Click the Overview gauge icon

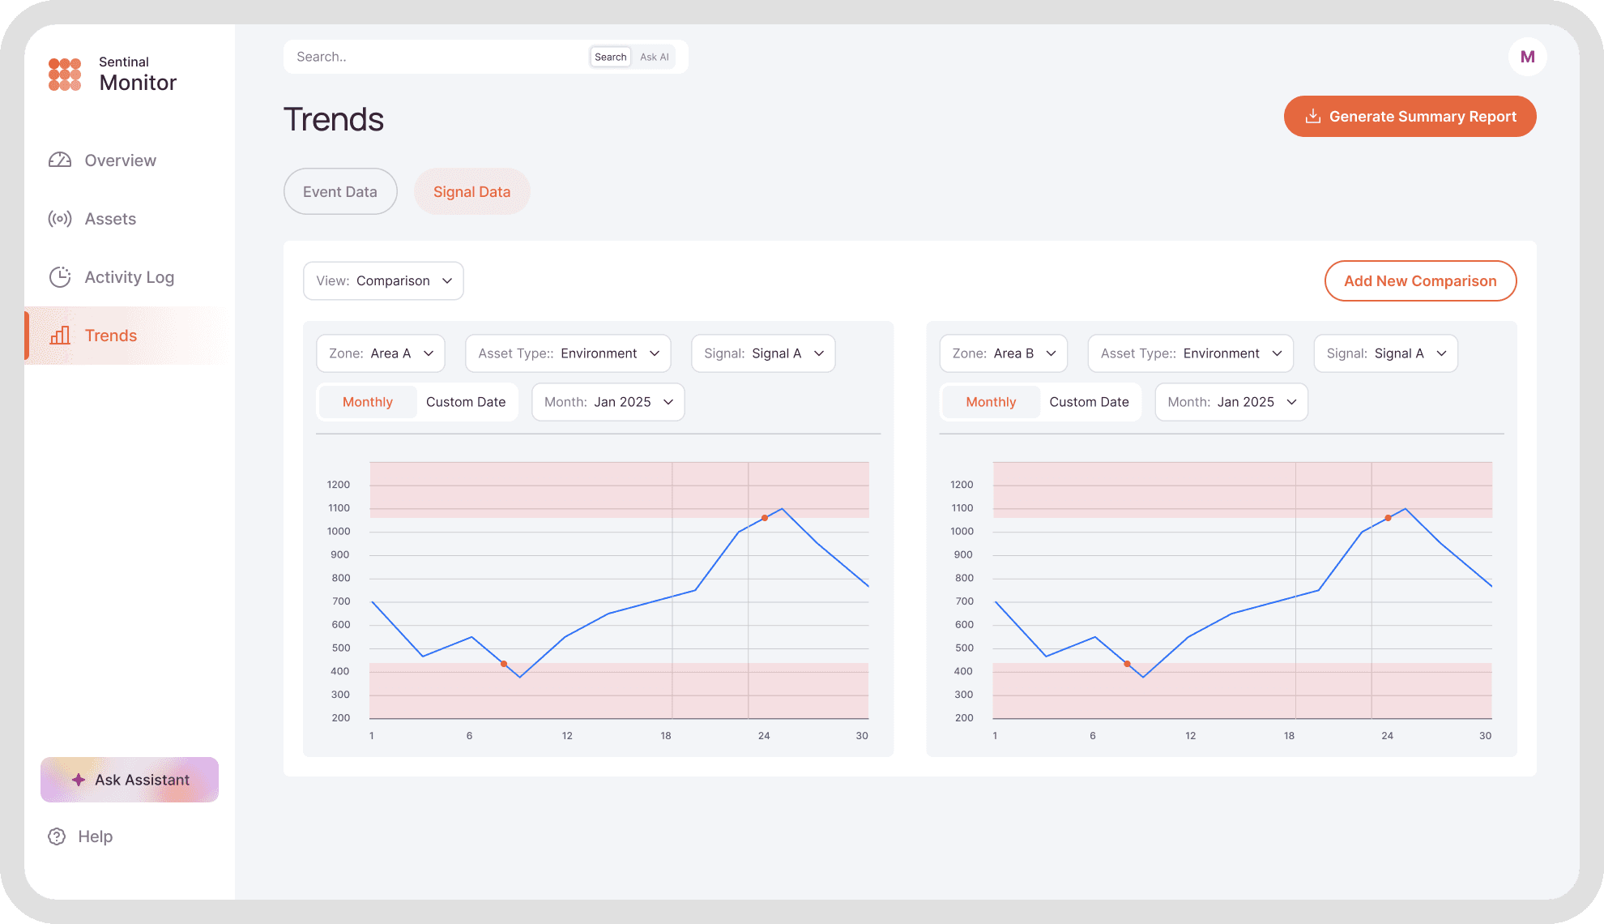point(60,160)
